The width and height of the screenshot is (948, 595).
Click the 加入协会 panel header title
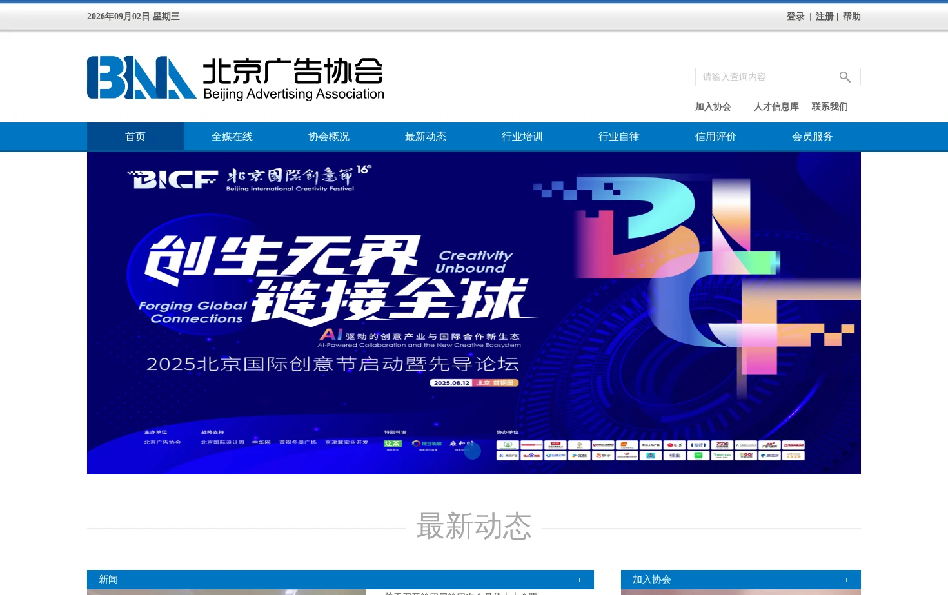[651, 580]
